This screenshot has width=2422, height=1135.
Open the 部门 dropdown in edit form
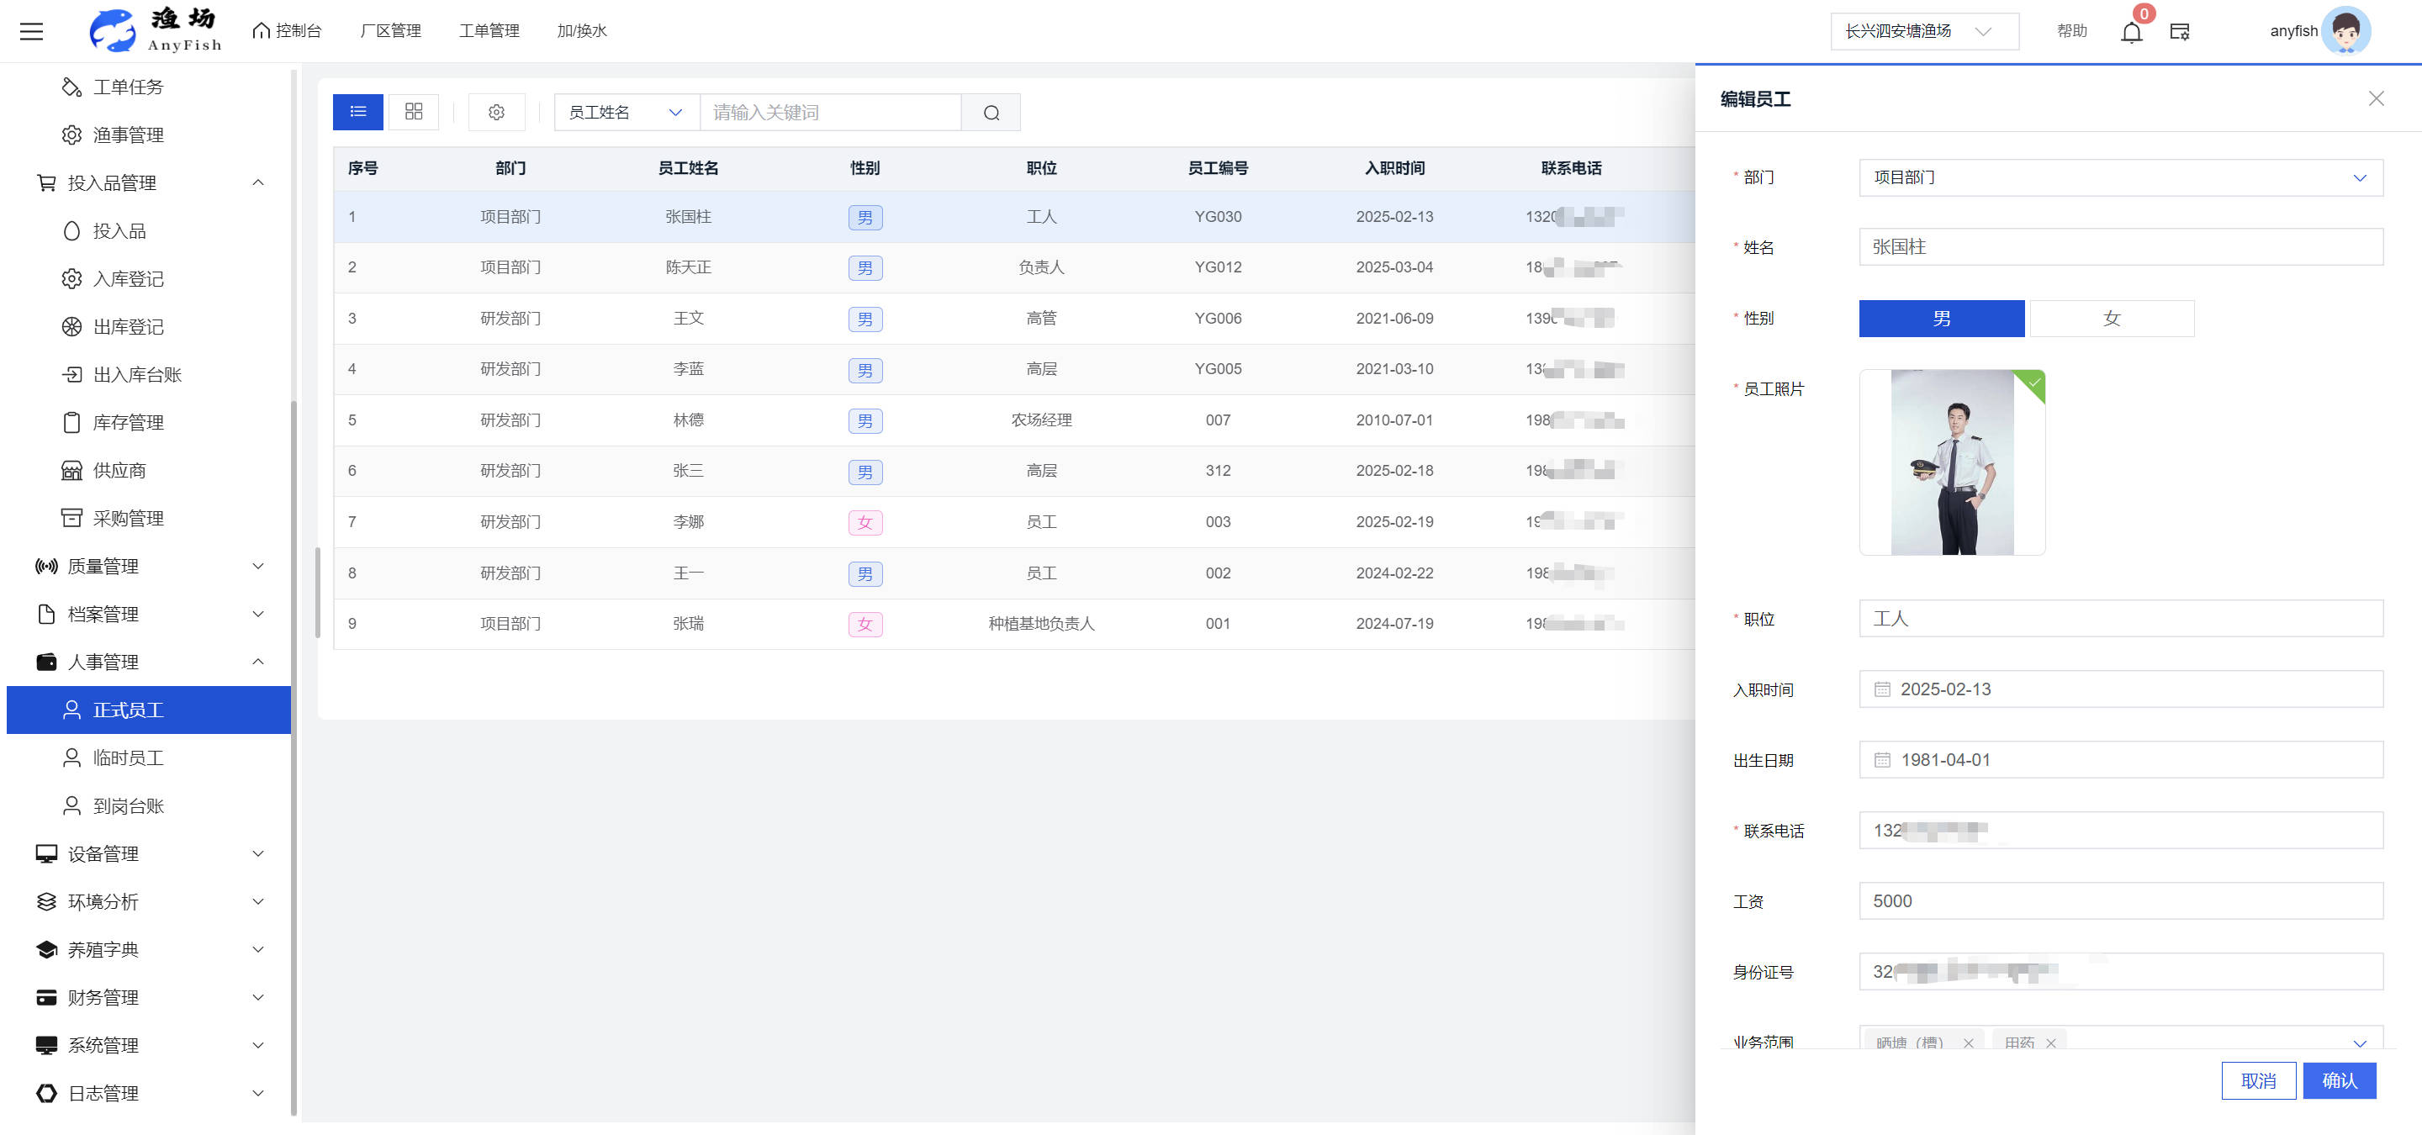tap(2119, 177)
